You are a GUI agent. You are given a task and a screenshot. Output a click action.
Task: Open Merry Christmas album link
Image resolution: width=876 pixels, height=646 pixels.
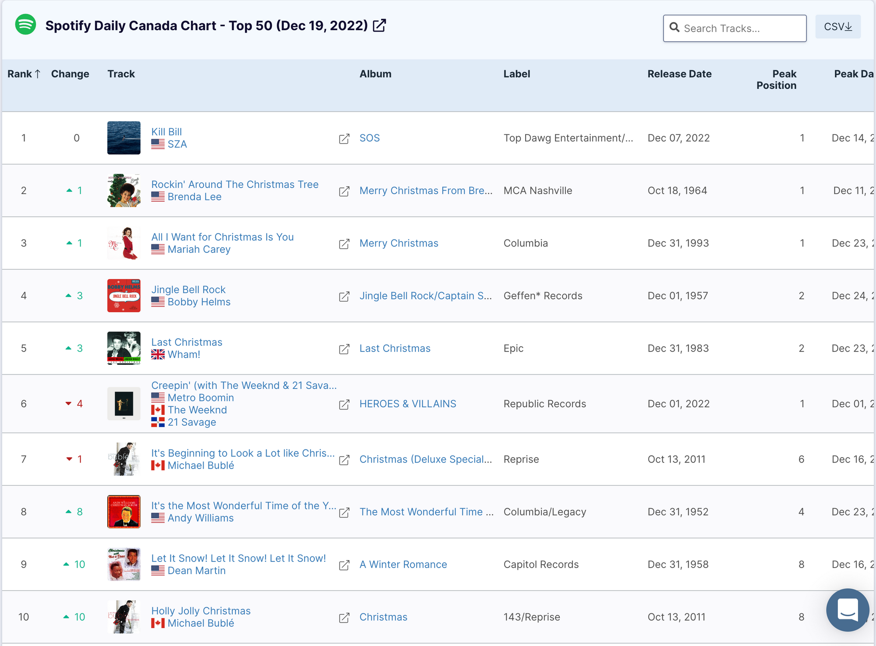click(x=399, y=243)
